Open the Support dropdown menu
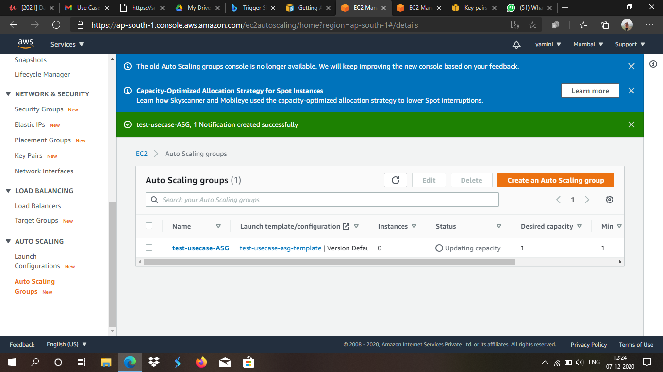Image resolution: width=663 pixels, height=372 pixels. (630, 44)
